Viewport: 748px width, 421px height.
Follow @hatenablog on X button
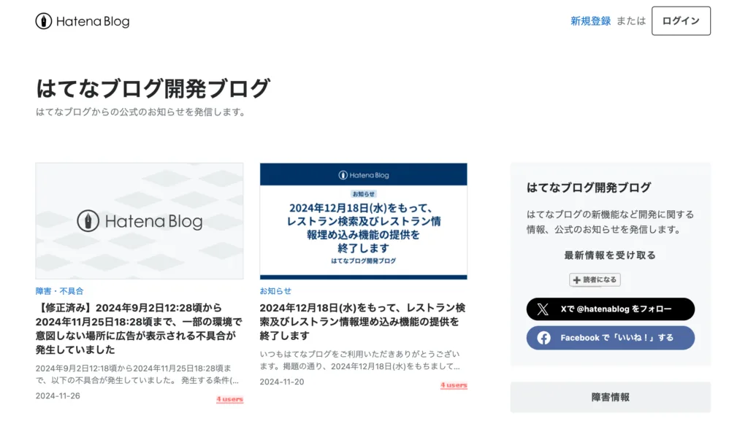611,309
